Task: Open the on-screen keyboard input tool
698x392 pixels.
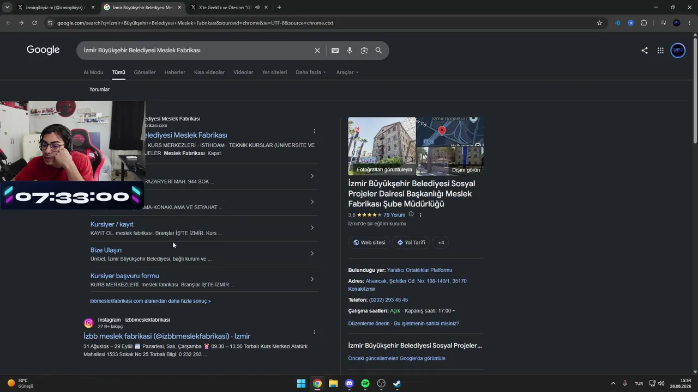Action: click(335, 51)
